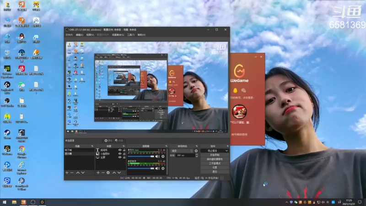Add a new scene with plus icon
Screen dimensions: 366x206
(67, 173)
